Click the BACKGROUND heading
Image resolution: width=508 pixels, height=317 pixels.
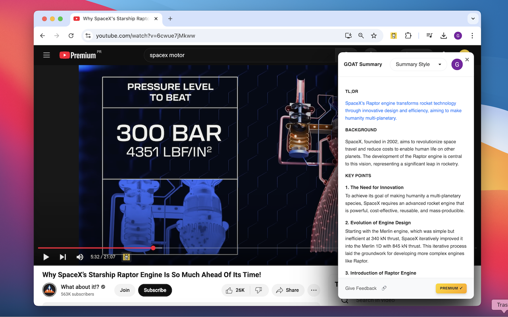pos(361,130)
